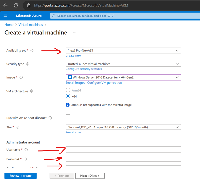Open Virtual machines breadcrumb link
Viewport: 200px width, 182px height.
(x=31, y=25)
